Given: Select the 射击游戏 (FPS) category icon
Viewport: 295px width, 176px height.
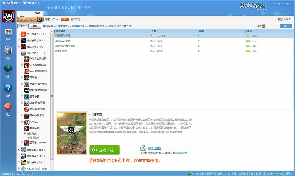Looking at the screenshot, I should 23,40.
